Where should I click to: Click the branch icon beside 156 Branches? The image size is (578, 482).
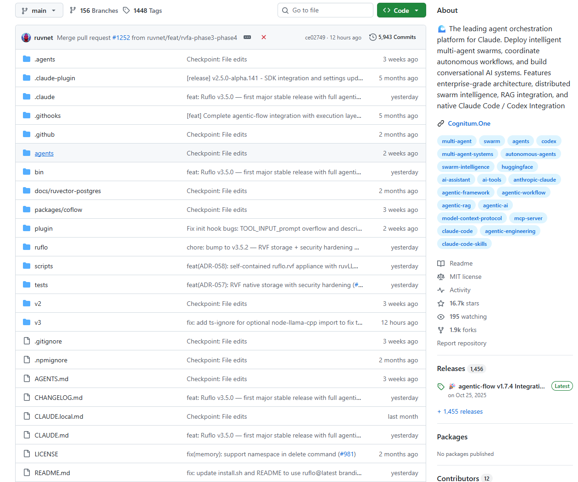coord(73,10)
